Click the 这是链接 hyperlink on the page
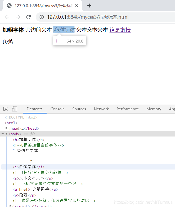The image size is (175, 207). tap(120, 30)
